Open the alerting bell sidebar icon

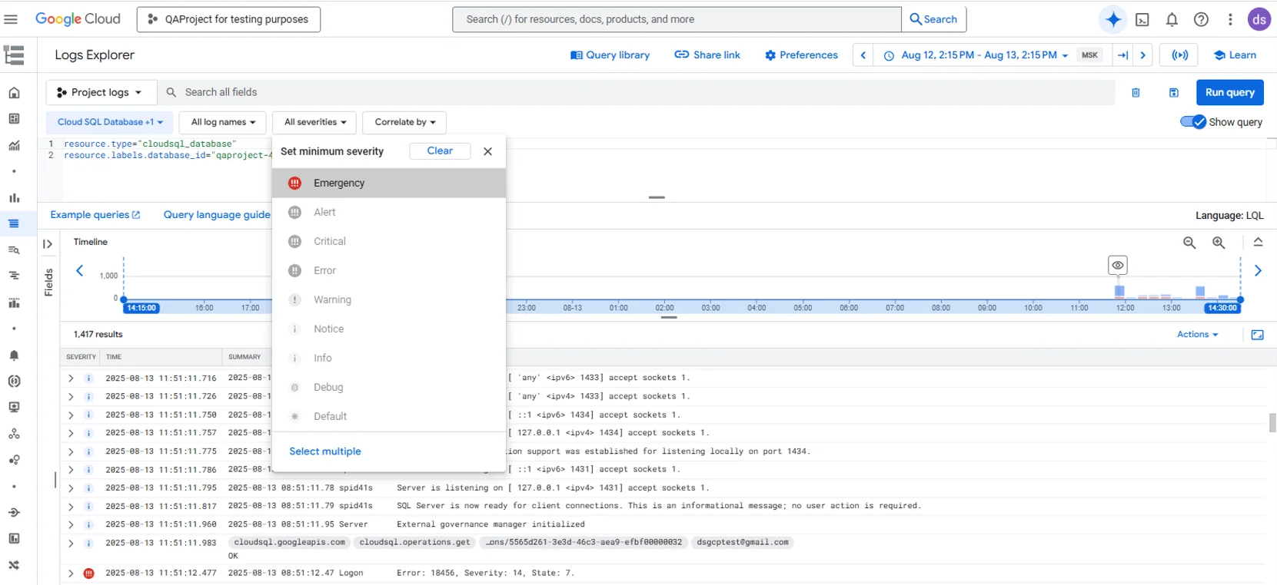14,355
